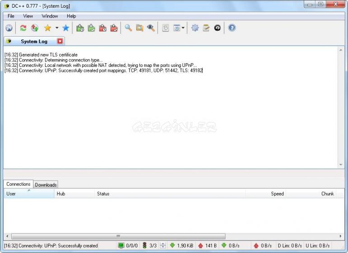This screenshot has height=253, width=348.
Task: Click the globe with green arrow icon
Action: pyautogui.click(x=35, y=28)
